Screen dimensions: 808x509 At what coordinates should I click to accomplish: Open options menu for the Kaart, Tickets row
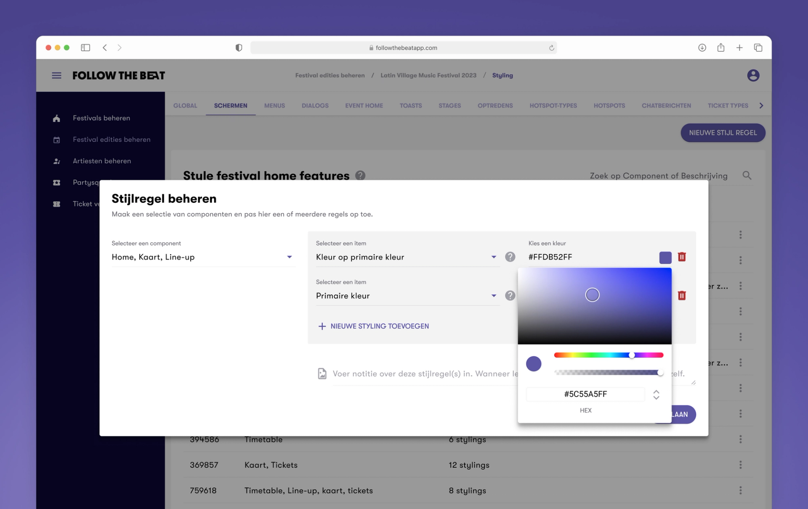coord(740,465)
